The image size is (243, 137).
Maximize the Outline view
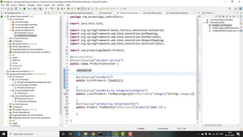click(x=237, y=13)
